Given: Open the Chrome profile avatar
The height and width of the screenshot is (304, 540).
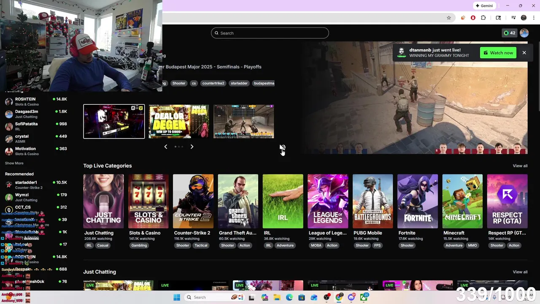Looking at the screenshot, I should point(524,18).
